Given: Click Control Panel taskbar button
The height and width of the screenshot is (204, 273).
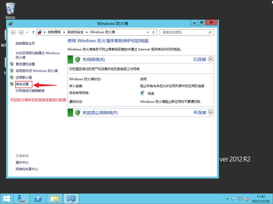Looking at the screenshot, I should 71,199.
